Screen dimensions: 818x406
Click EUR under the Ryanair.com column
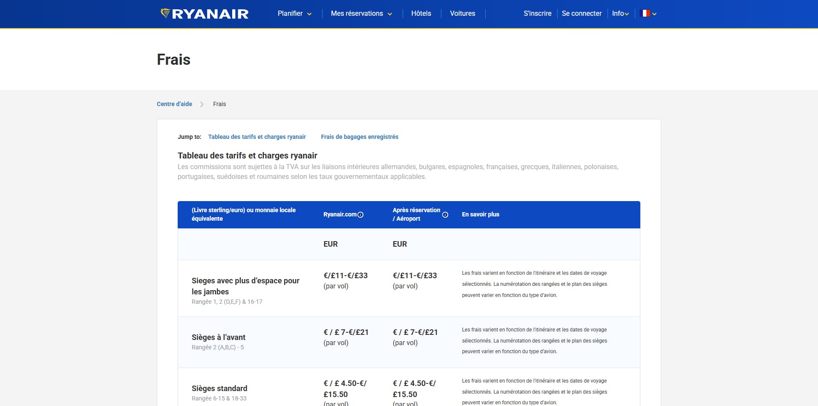click(331, 244)
